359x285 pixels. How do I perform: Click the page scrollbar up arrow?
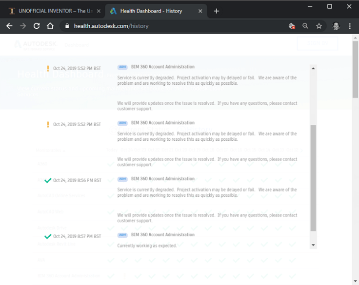click(355, 38)
